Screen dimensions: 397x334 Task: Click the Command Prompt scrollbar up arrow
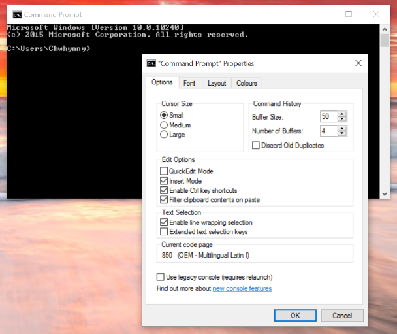385,29
